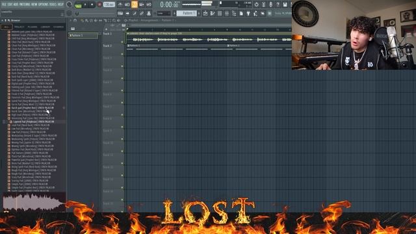Open the Playlist view icon
416x234 pixels.
[205, 13]
